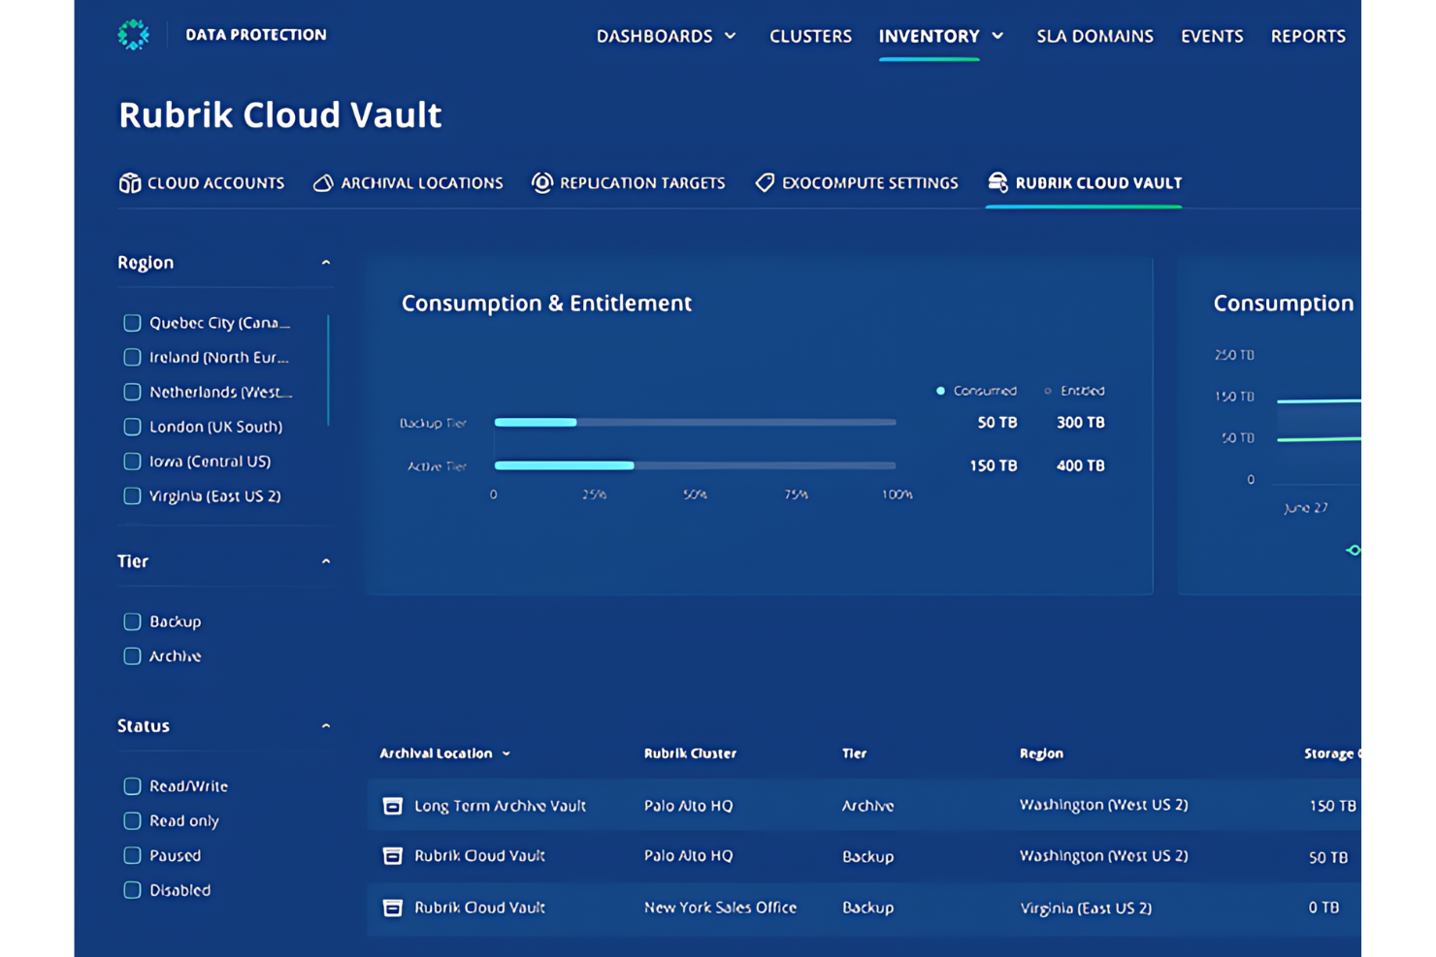Click the Backup Tier consumption bar
The width and height of the screenshot is (1436, 957).
click(x=695, y=423)
